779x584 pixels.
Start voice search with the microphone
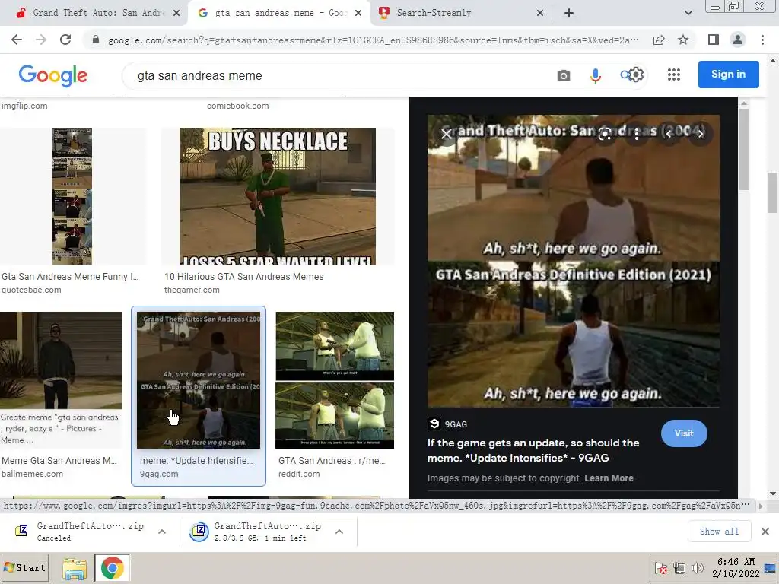coord(595,75)
